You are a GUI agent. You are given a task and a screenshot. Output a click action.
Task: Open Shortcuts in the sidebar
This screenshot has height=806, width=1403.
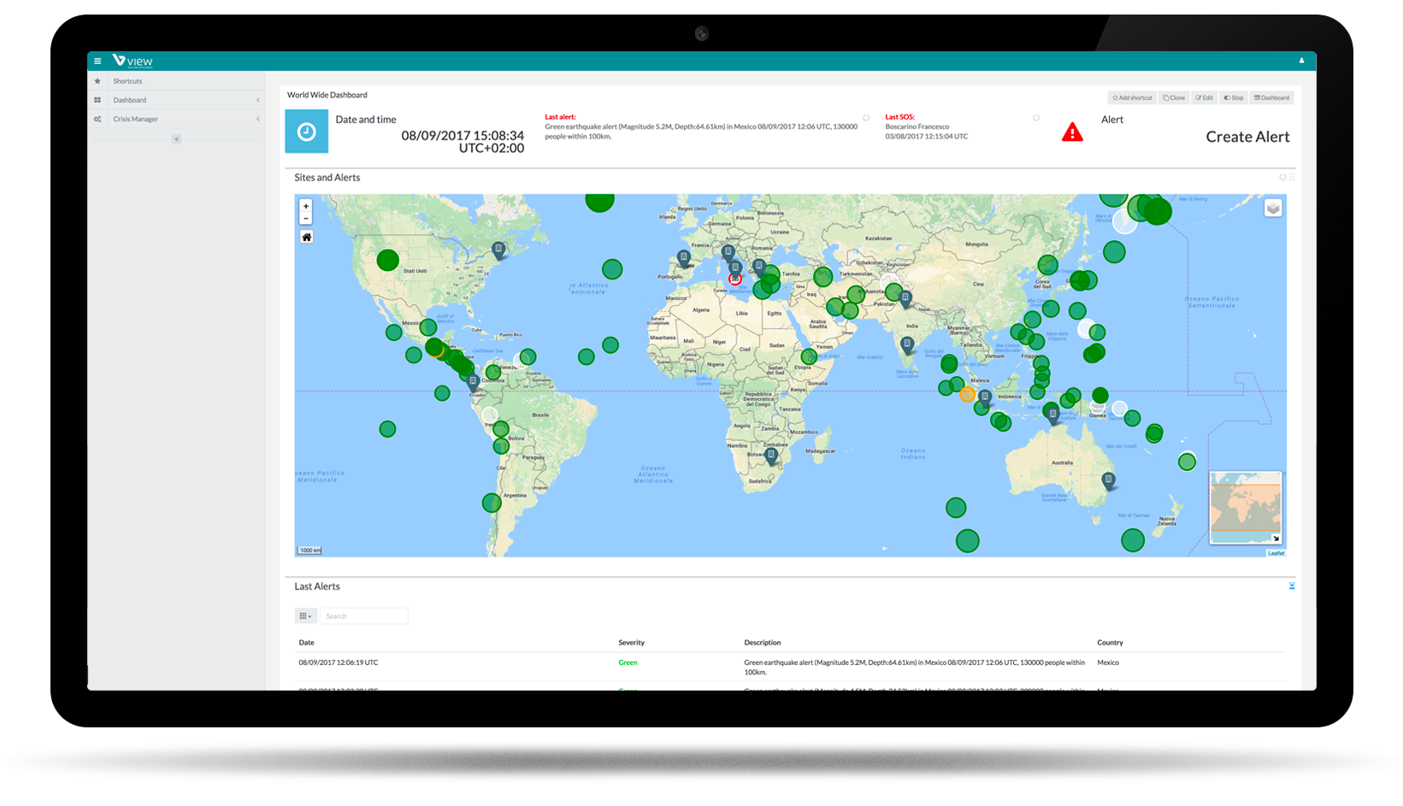[128, 81]
